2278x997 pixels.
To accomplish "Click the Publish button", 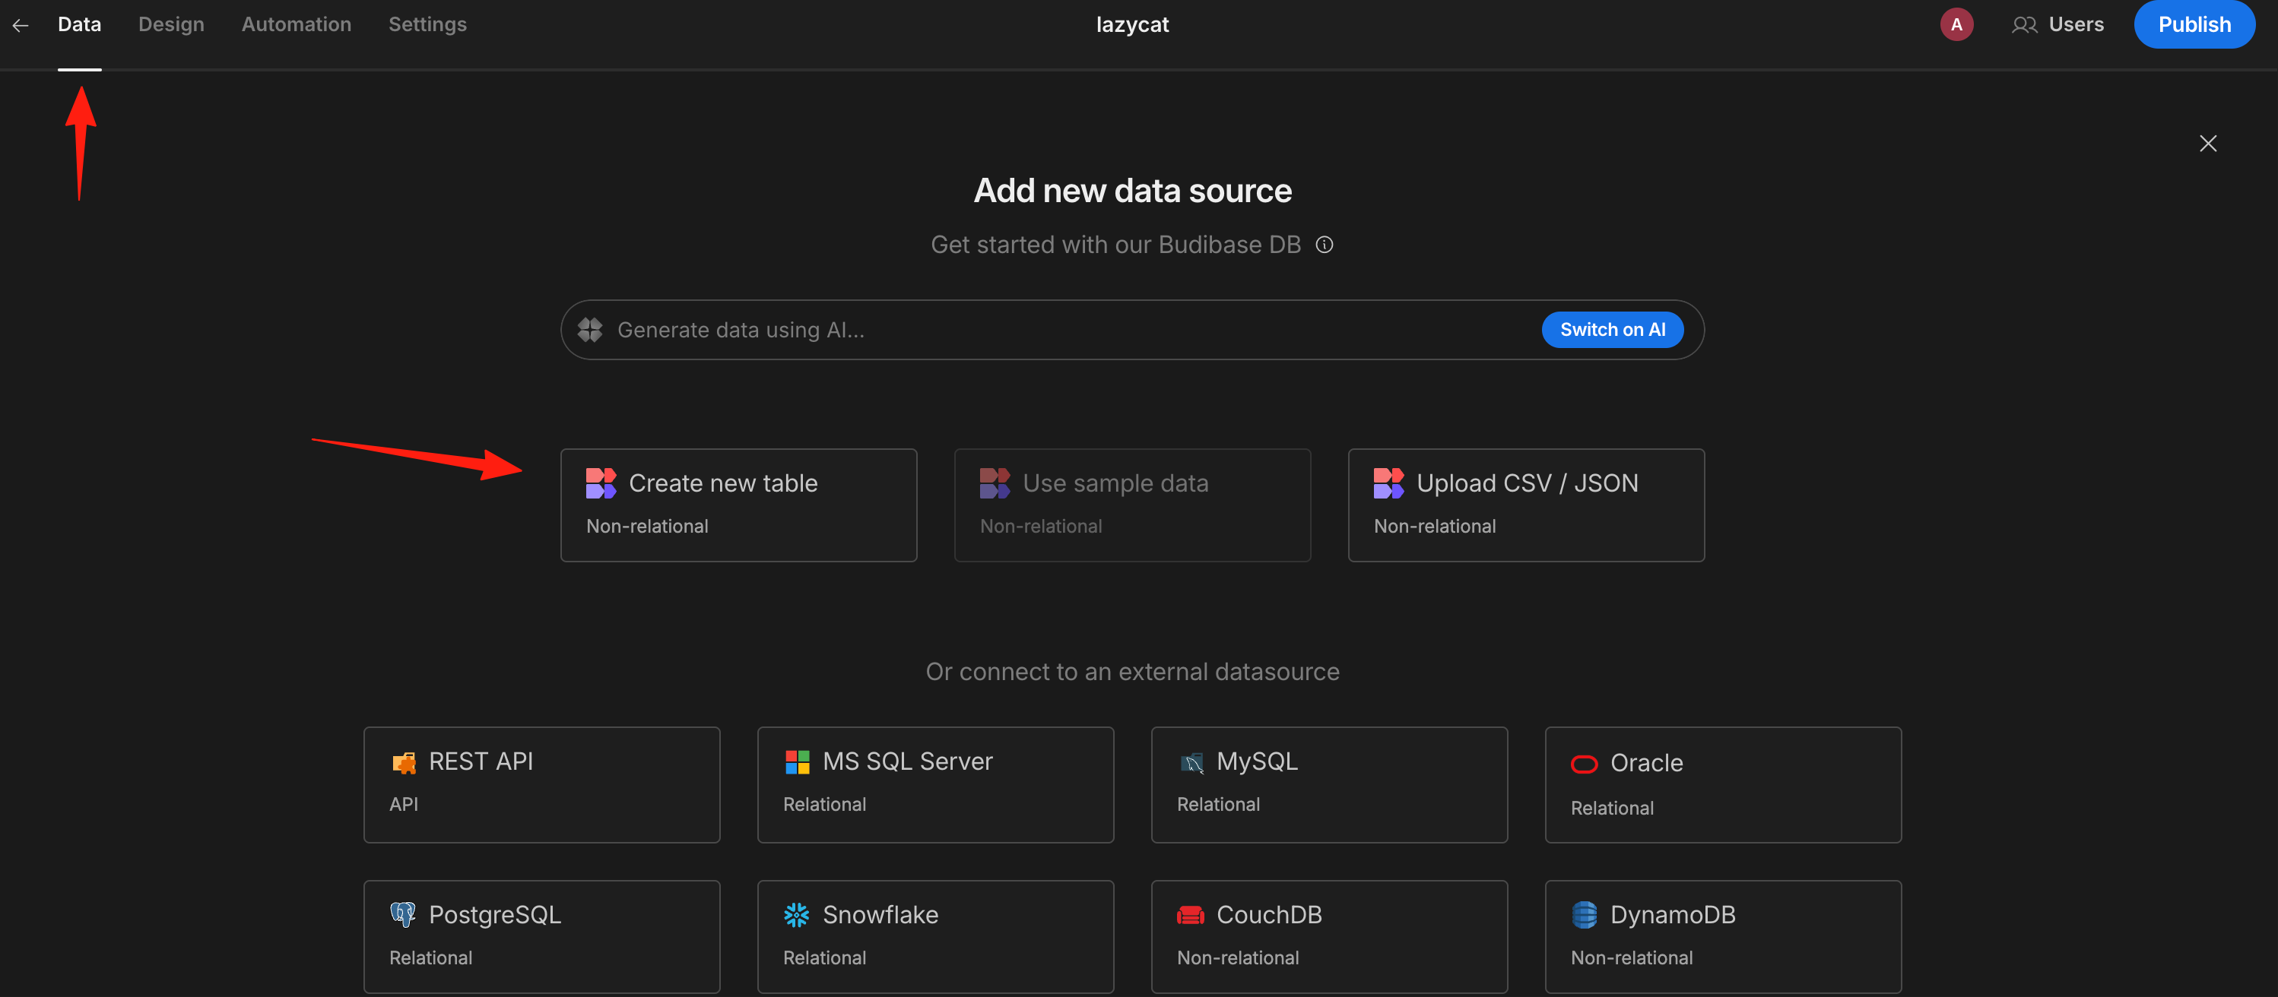I will tap(2194, 25).
